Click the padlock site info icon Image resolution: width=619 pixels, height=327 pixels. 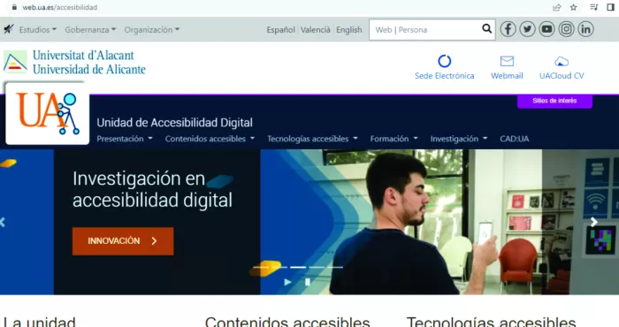[x=14, y=7]
